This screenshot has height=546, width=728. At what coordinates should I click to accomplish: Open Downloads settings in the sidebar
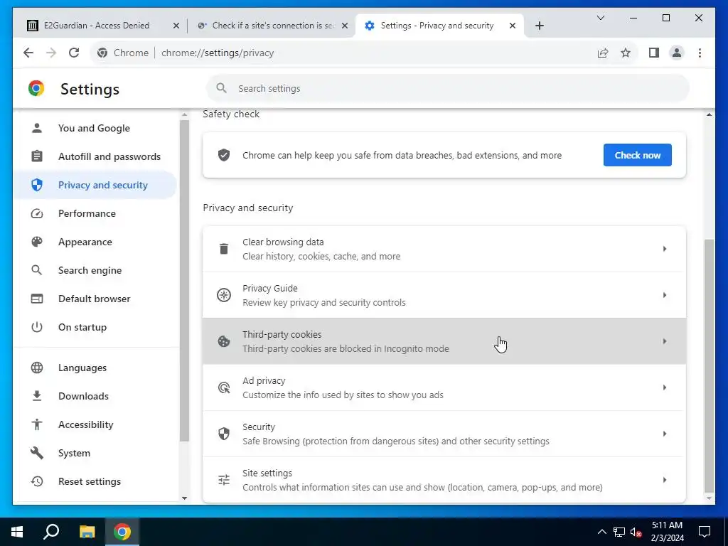[x=95, y=396]
